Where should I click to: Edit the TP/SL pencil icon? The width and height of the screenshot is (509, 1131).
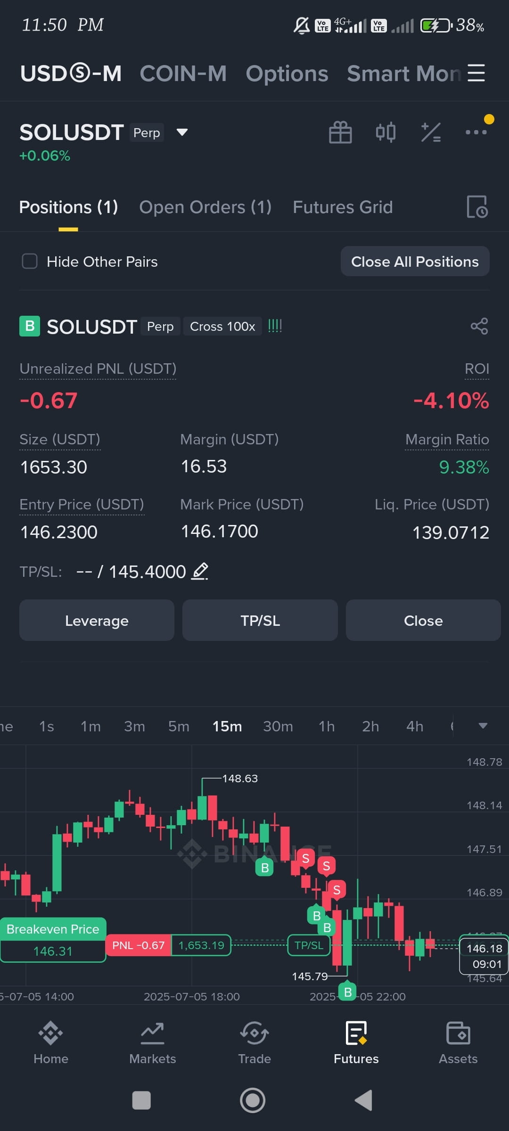point(200,571)
